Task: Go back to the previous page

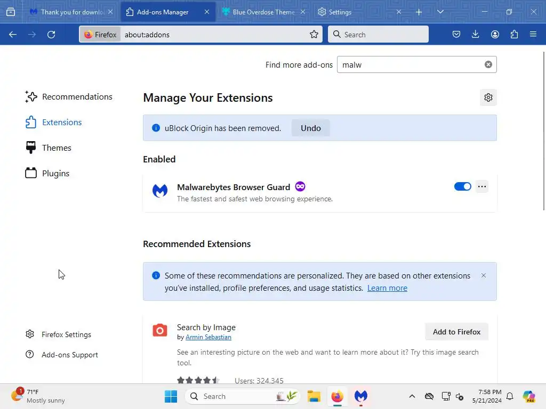Action: click(x=13, y=35)
